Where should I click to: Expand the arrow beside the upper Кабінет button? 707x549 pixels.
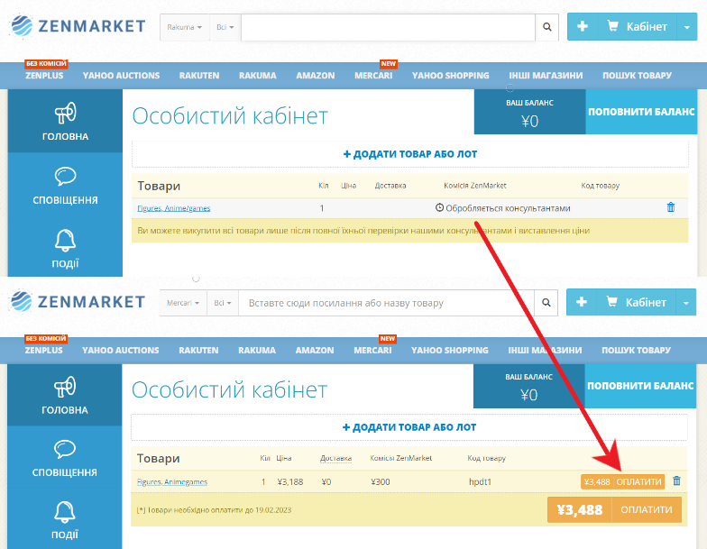[687, 27]
